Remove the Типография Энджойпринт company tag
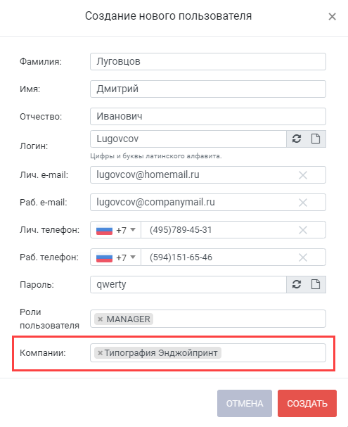This screenshot has height=427, width=348. tap(100, 353)
